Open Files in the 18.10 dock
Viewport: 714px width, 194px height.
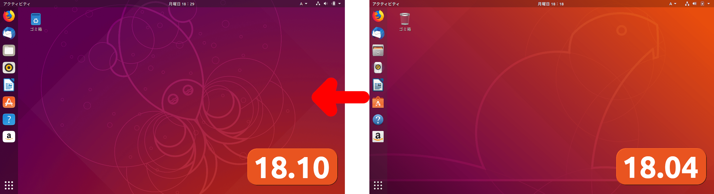[9, 50]
